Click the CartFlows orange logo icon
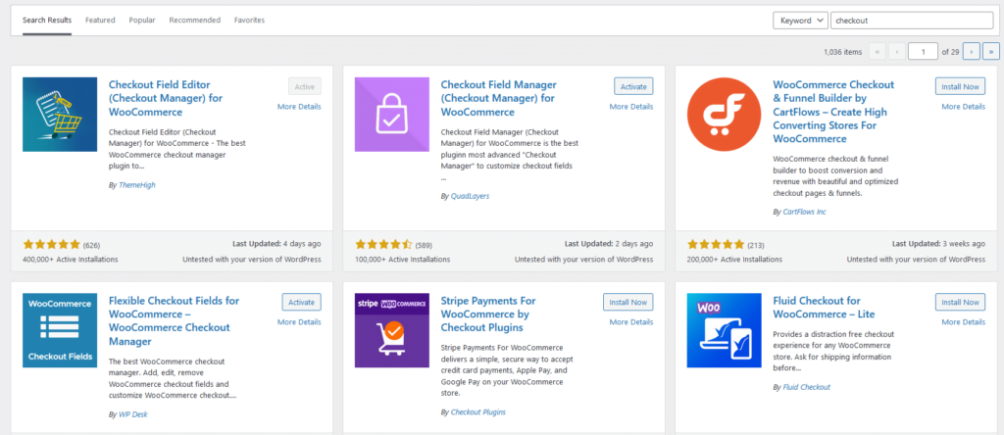Image resolution: width=1004 pixels, height=435 pixels. 725,115
